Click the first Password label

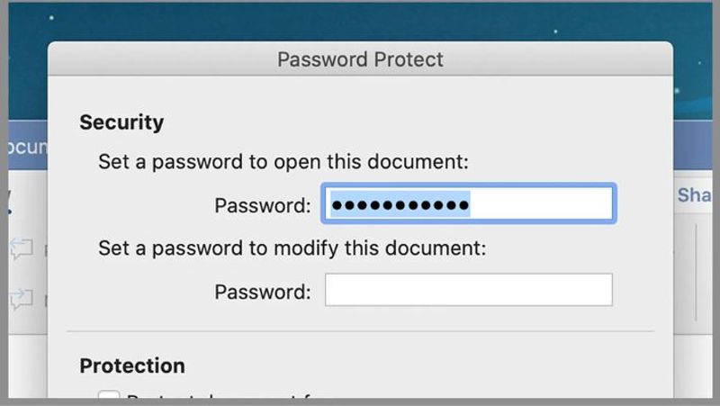click(x=263, y=205)
